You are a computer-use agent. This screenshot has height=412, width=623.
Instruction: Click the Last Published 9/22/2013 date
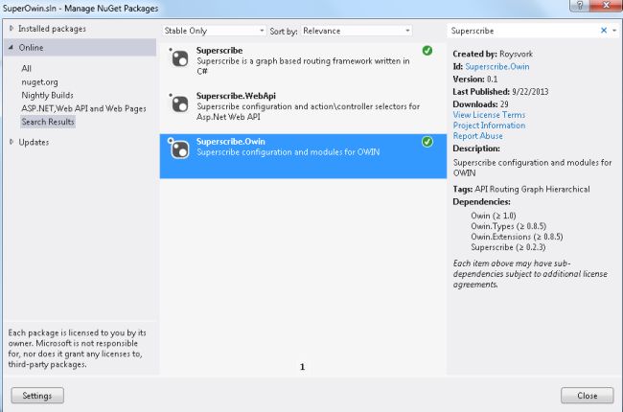(500, 92)
